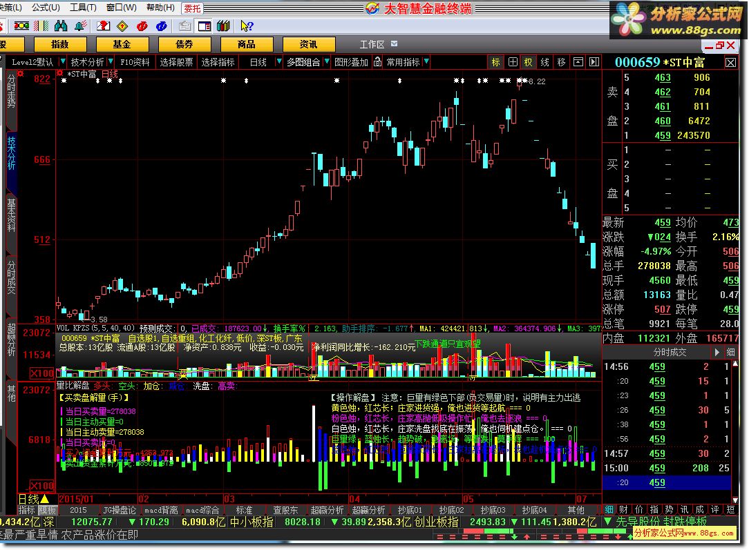Click the context help cursor icon
Image resolution: width=749 pixels, height=550 pixels.
pos(247,26)
